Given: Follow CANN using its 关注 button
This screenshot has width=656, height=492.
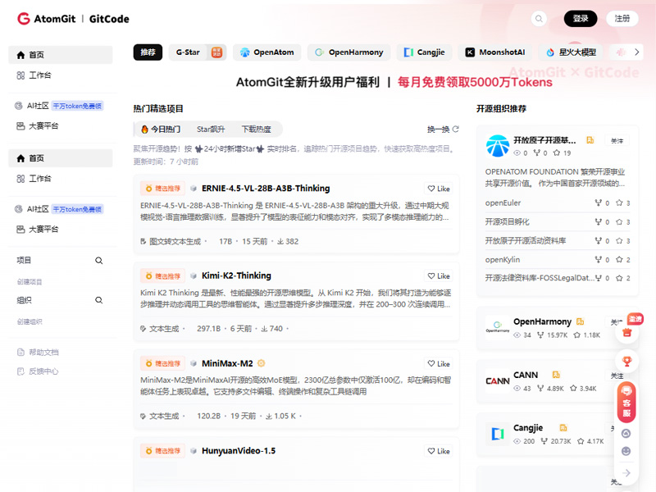Looking at the screenshot, I should [617, 375].
